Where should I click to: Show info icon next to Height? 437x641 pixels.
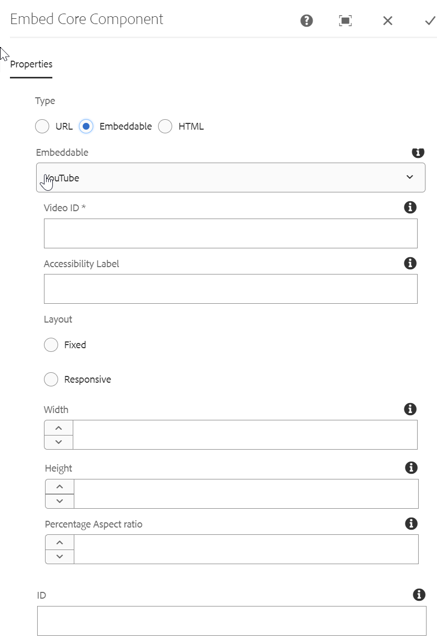click(x=411, y=467)
